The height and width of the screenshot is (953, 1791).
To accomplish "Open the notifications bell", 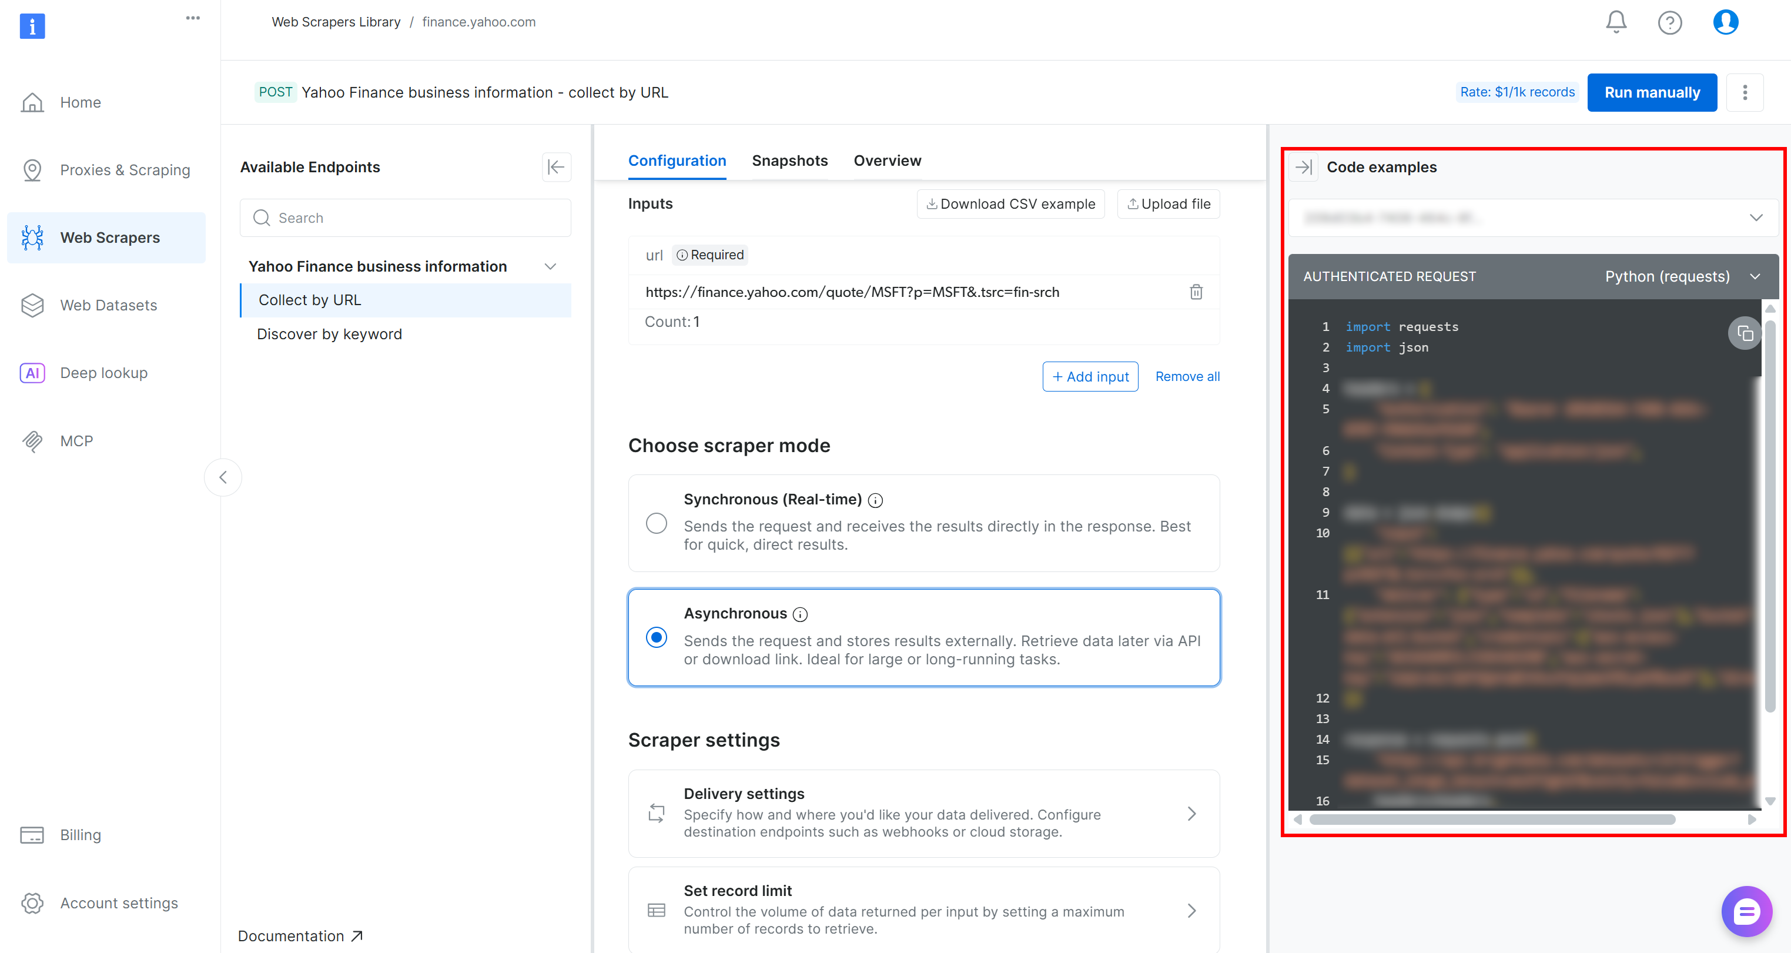I will [1615, 22].
